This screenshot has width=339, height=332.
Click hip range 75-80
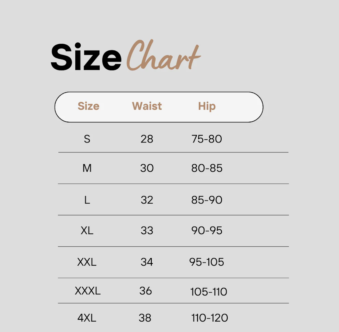click(207, 139)
